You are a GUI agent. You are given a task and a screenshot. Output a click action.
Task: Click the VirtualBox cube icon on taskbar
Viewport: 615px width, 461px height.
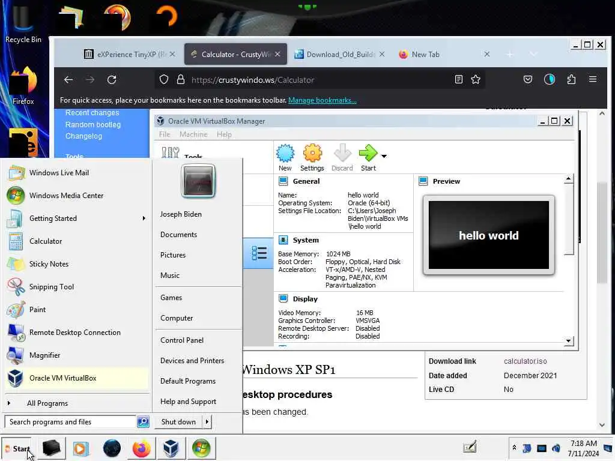tap(171, 448)
